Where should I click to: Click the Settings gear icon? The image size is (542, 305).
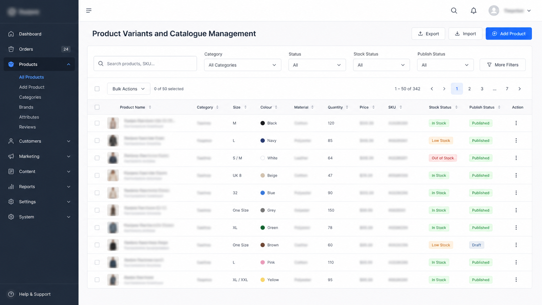click(11, 202)
